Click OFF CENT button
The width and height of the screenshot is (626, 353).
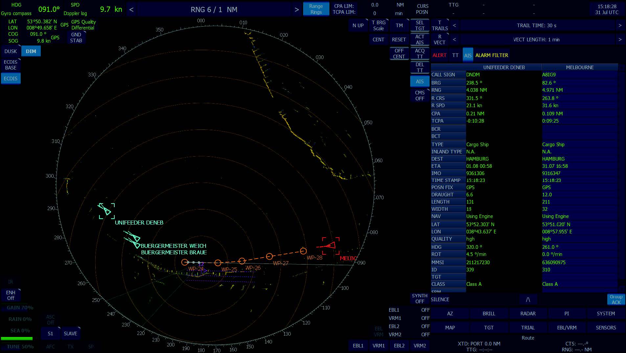pos(399,53)
